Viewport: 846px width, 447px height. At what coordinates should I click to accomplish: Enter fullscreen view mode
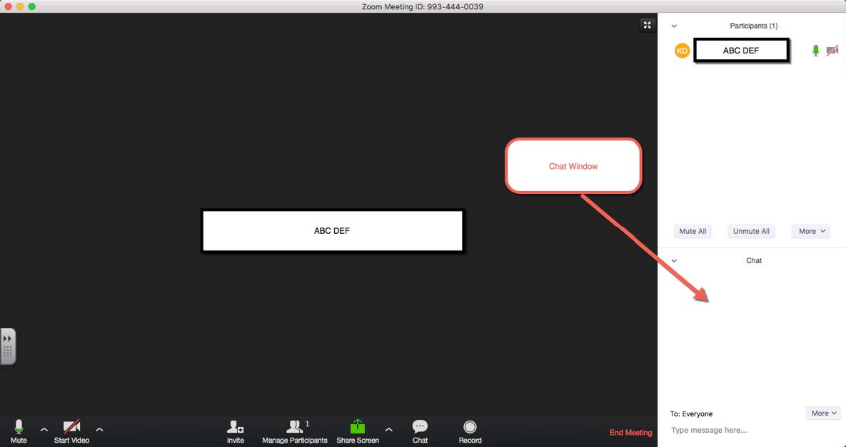[647, 24]
